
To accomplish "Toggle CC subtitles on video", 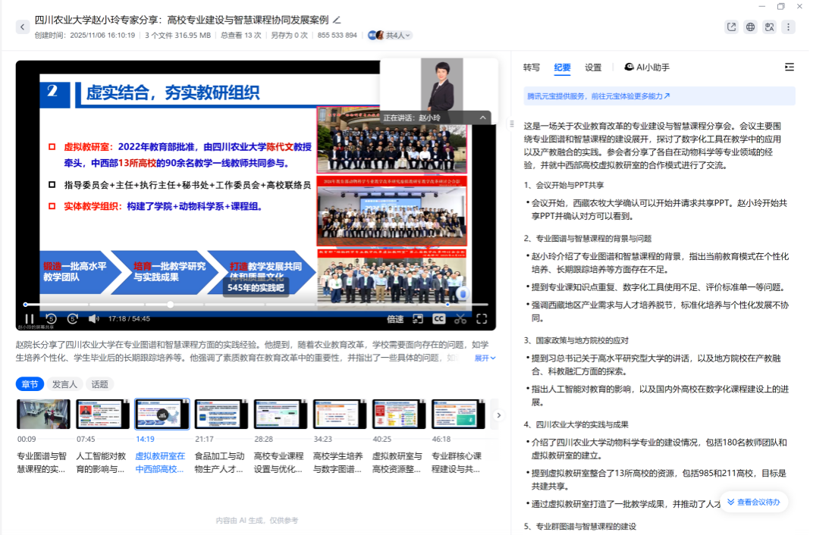I will (438, 319).
